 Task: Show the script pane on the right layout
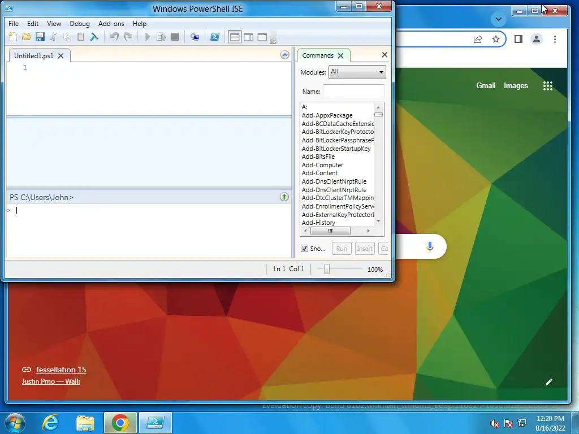click(249, 37)
